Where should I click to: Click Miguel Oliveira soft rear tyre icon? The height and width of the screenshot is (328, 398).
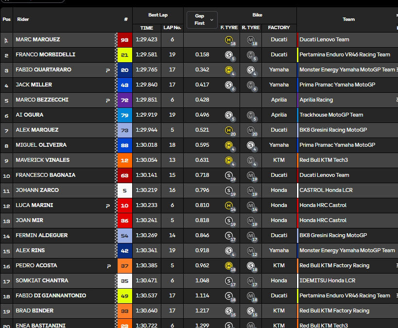coord(251,145)
